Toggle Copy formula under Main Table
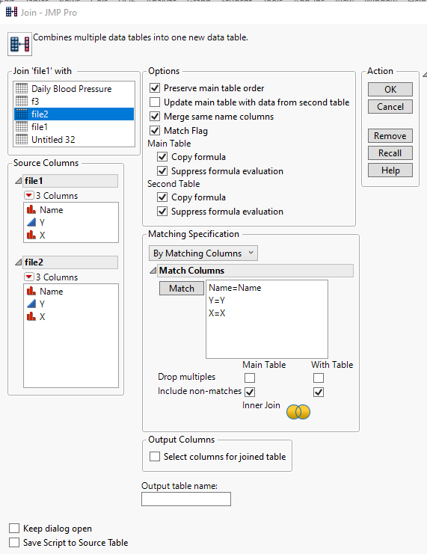The width and height of the screenshot is (427, 554). click(x=162, y=156)
